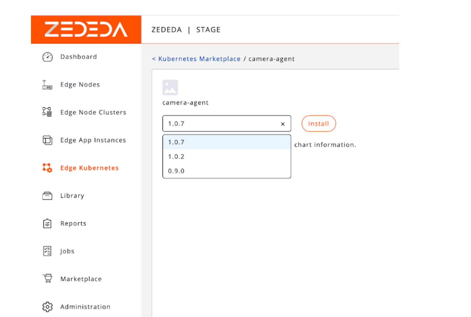The image size is (471, 317).
Task: Click the Dashboard gauge icon
Action: [47, 57]
